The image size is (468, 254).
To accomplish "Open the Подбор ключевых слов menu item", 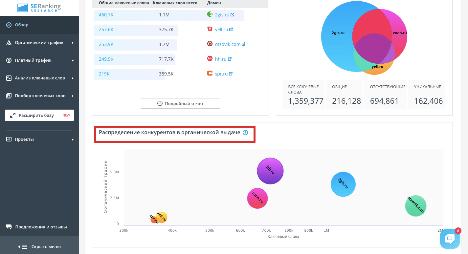I will click(39, 96).
